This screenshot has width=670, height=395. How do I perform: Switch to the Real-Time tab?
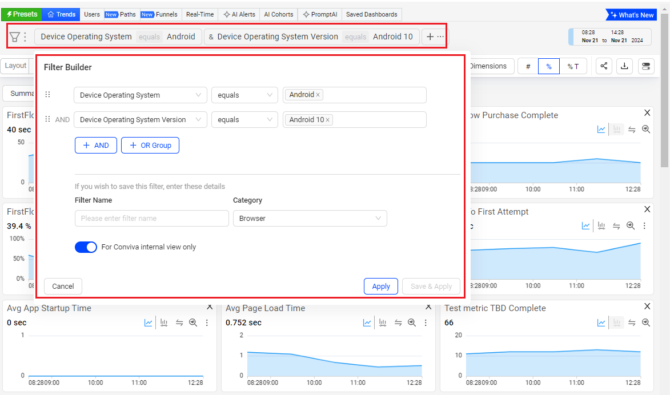200,14
